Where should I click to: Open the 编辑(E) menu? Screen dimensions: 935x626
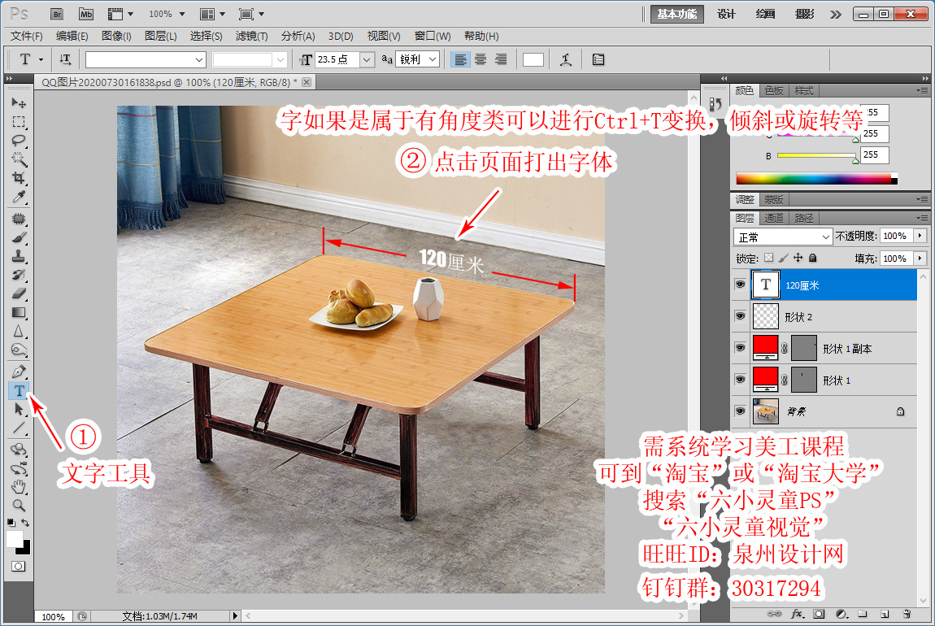(72, 37)
